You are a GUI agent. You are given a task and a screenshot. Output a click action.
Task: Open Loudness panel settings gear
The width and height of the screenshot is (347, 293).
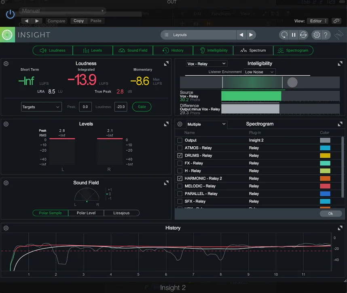pyautogui.click(x=6, y=64)
